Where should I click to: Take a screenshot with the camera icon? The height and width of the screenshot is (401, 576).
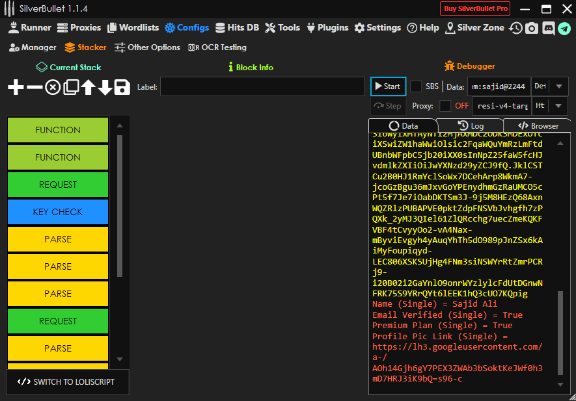[x=532, y=28]
